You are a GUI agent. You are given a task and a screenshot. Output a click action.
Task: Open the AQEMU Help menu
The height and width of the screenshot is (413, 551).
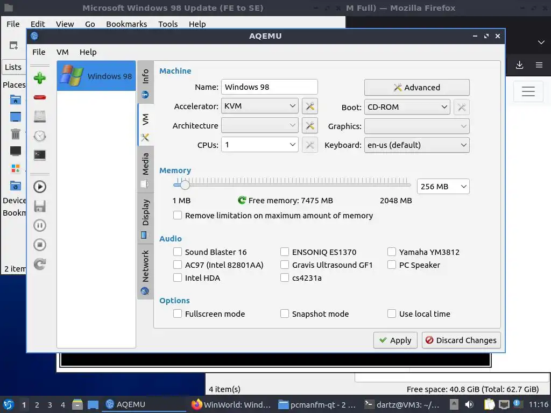coord(88,52)
